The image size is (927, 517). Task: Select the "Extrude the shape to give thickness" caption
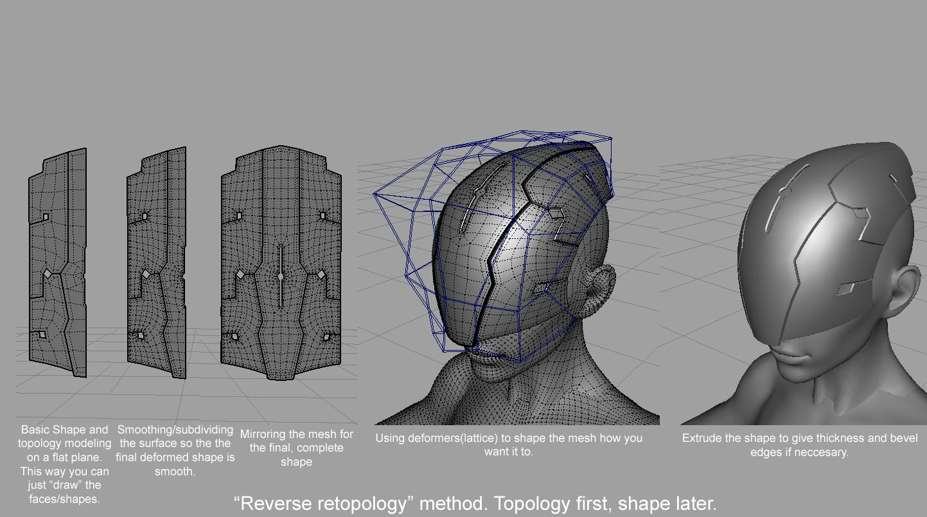click(800, 444)
